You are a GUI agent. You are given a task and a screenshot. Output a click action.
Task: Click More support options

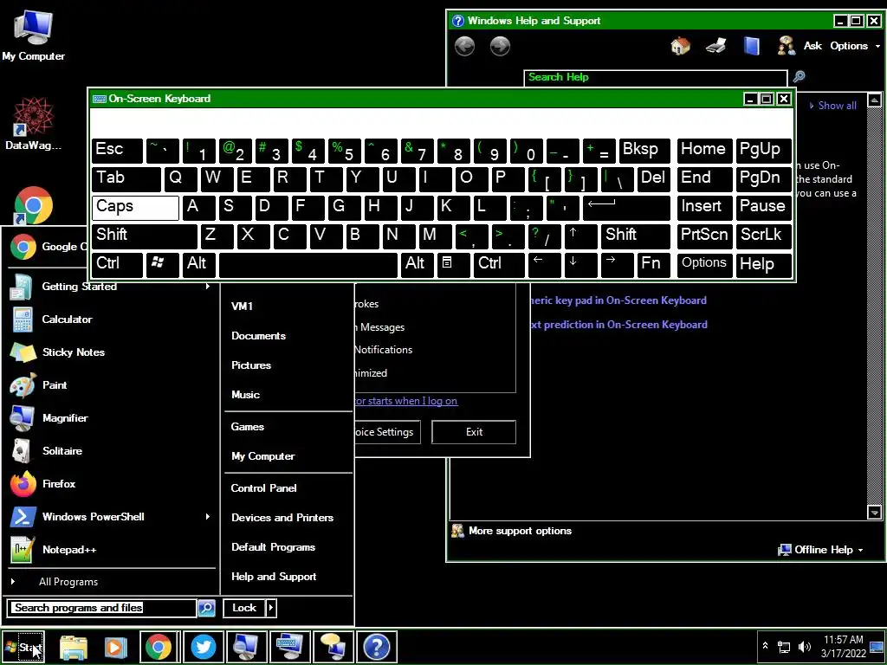520,531
